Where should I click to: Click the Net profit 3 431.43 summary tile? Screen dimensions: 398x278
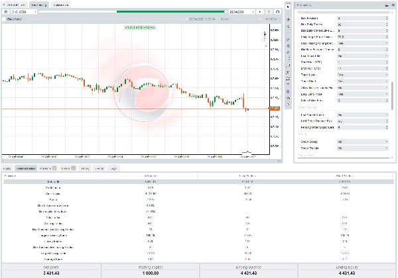pyautogui.click(x=51, y=271)
